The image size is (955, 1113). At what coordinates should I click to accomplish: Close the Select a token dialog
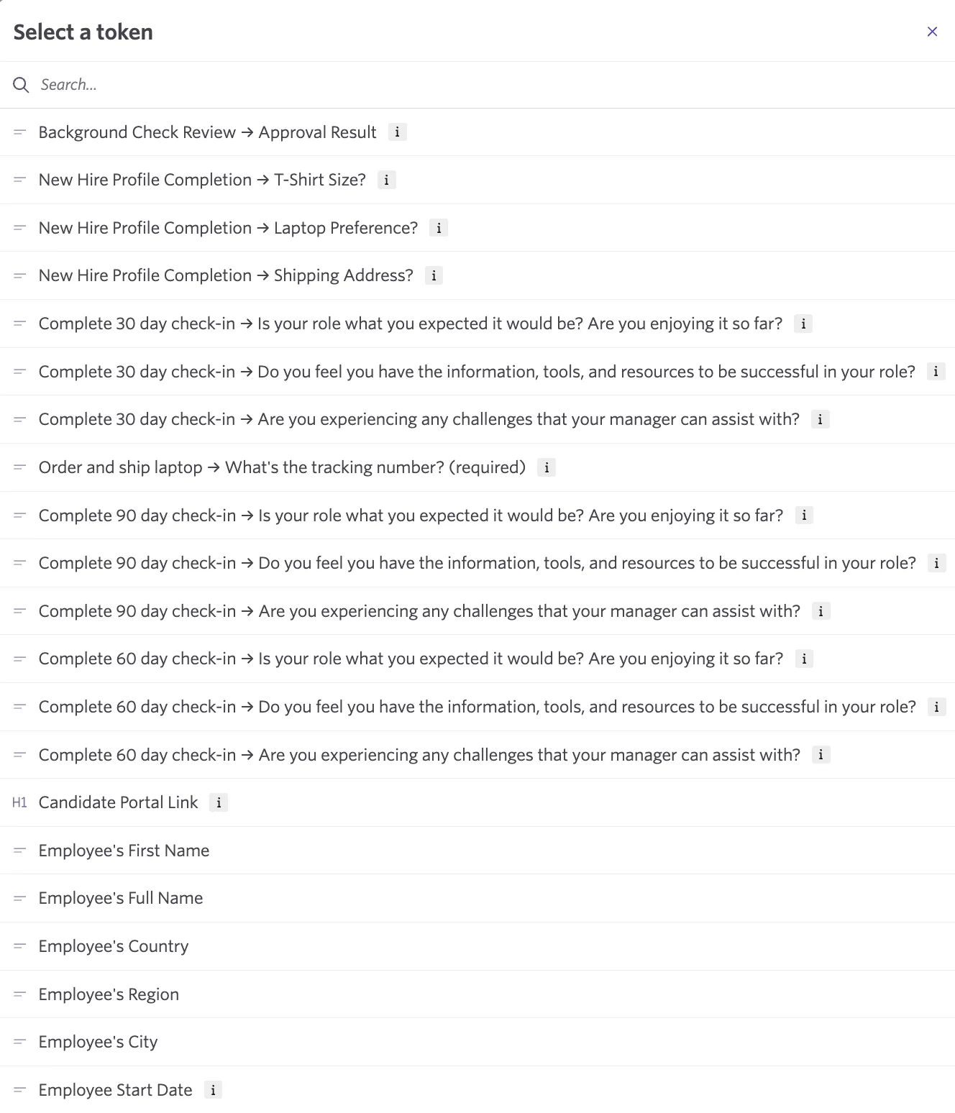[932, 32]
